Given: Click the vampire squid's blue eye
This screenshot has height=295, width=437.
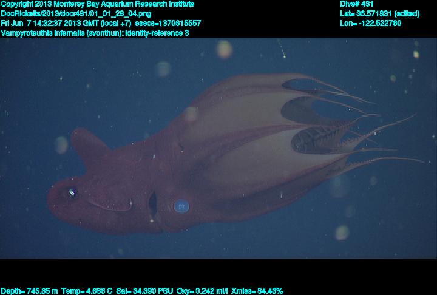Looking at the screenshot, I should 181,206.
